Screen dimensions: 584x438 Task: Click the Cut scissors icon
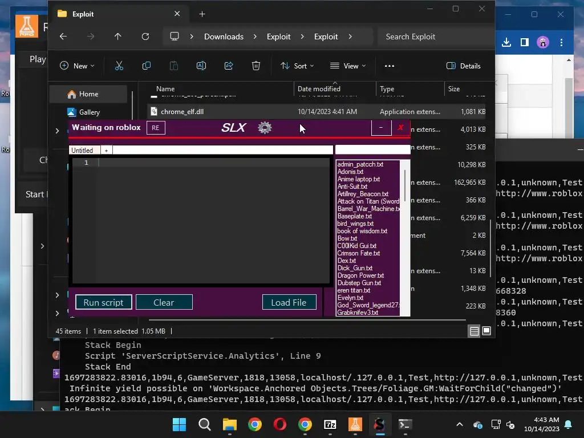119,66
